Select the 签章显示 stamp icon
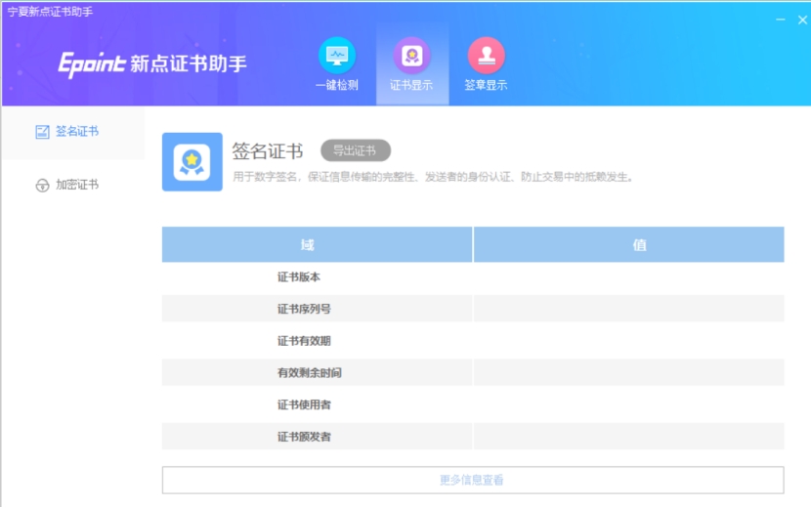This screenshot has width=811, height=508. 486,56
